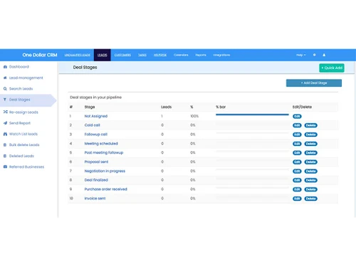The image size is (356, 267).
Task: Click the Leads column header
Action: [166, 107]
